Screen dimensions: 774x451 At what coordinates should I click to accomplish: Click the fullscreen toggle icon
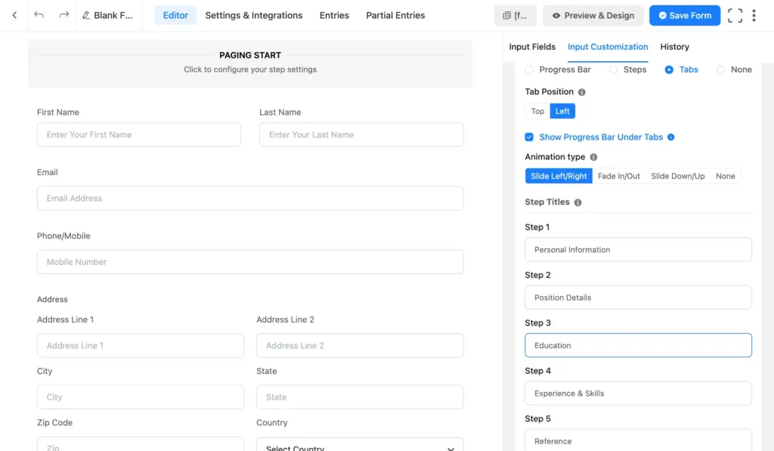(735, 15)
